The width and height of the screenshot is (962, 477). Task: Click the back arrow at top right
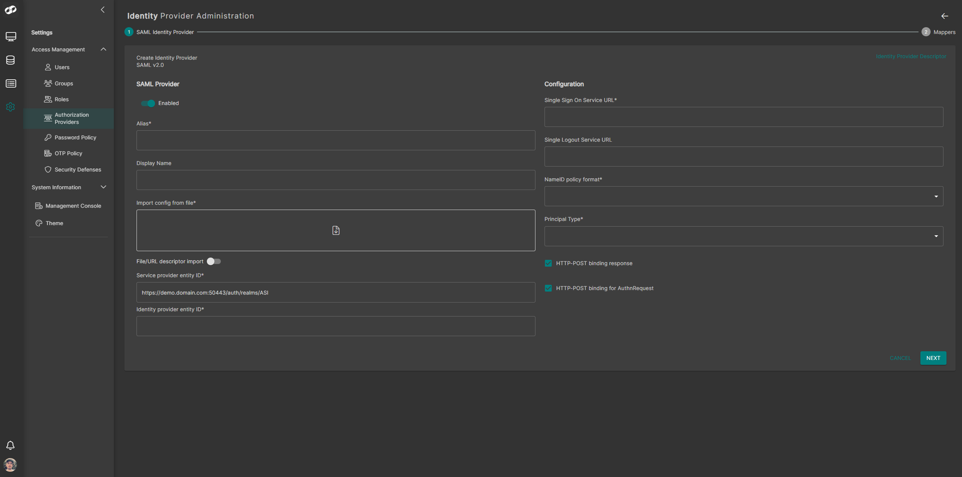[945, 16]
